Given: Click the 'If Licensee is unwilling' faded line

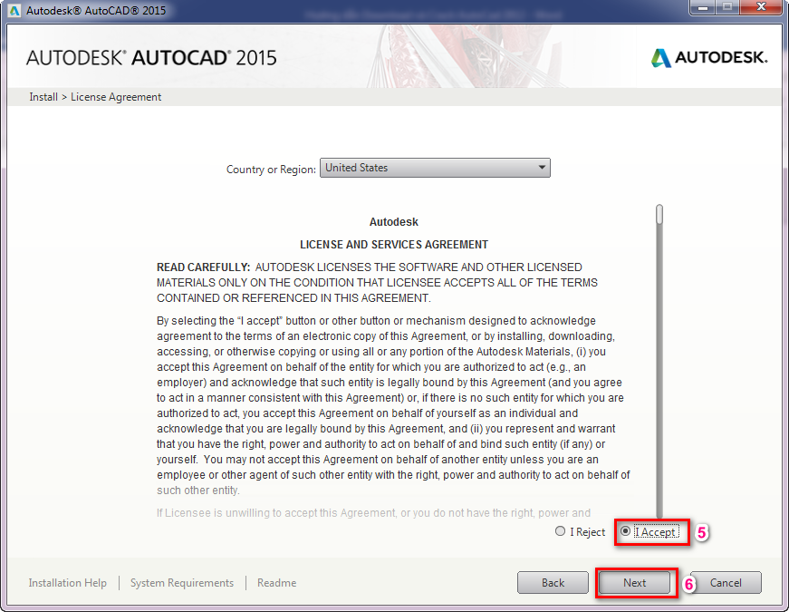Looking at the screenshot, I should [373, 513].
